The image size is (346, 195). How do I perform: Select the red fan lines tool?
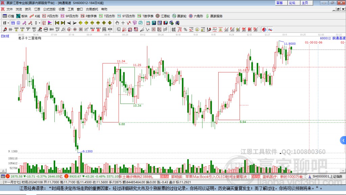pyautogui.click(x=124, y=30)
